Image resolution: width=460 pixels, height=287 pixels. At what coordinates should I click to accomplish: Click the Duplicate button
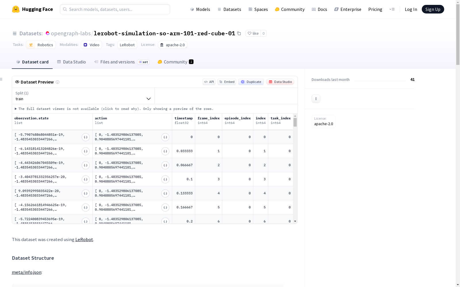coord(251,82)
